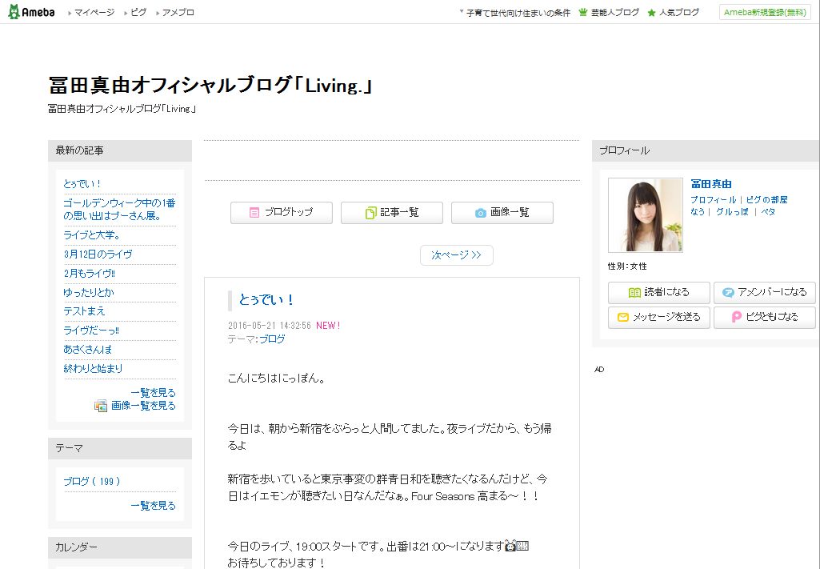Click the large blog title heading
This screenshot has width=820, height=569.
click(210, 86)
